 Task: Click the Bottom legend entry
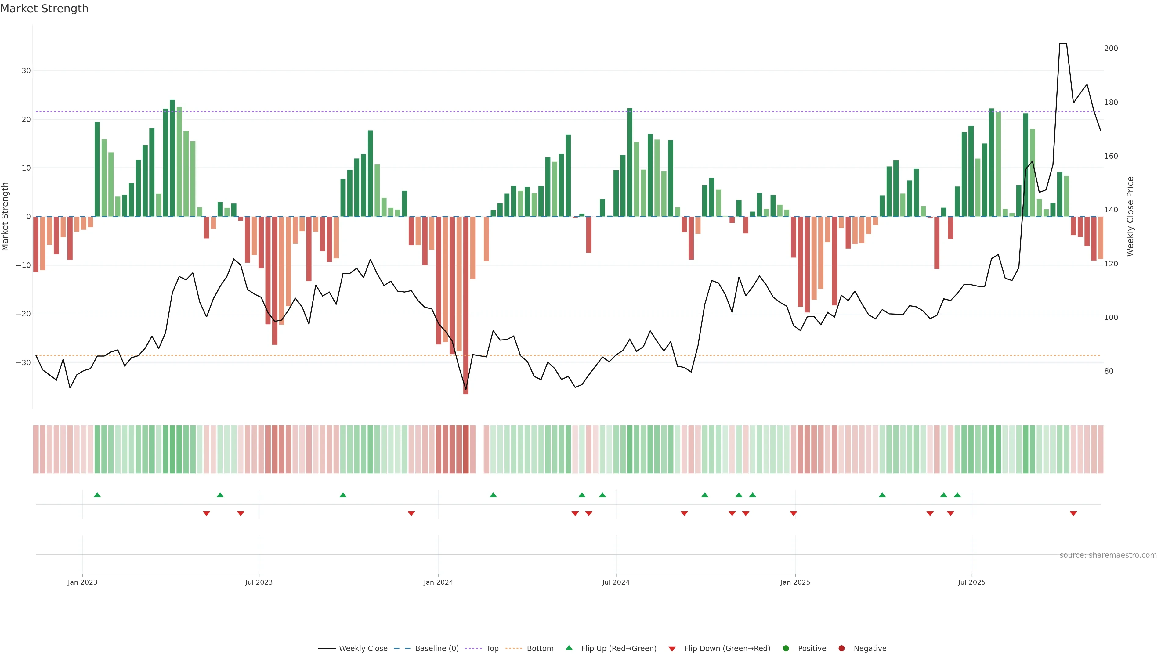click(540, 648)
